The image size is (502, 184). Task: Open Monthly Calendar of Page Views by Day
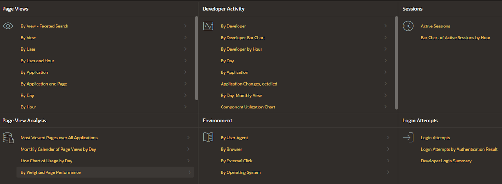point(58,149)
